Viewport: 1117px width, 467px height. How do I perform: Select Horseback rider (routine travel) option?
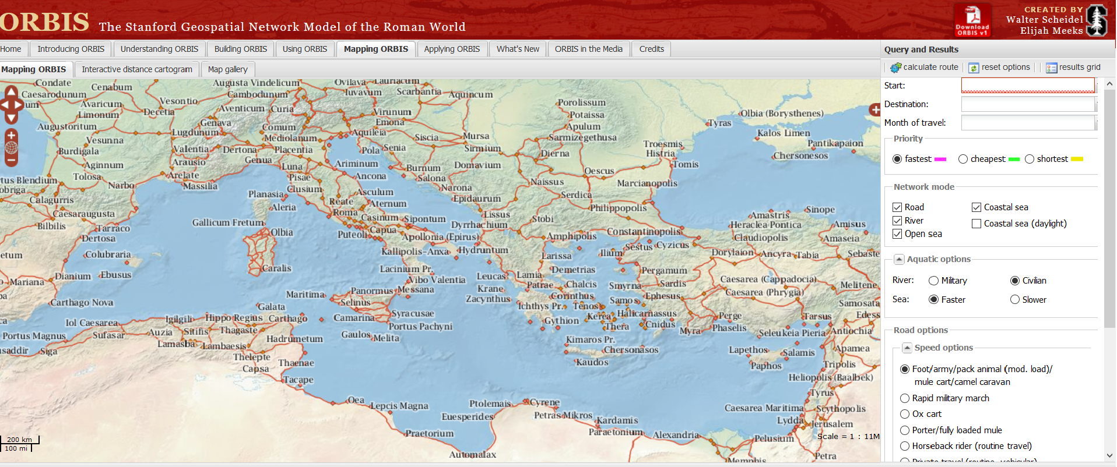pos(905,446)
